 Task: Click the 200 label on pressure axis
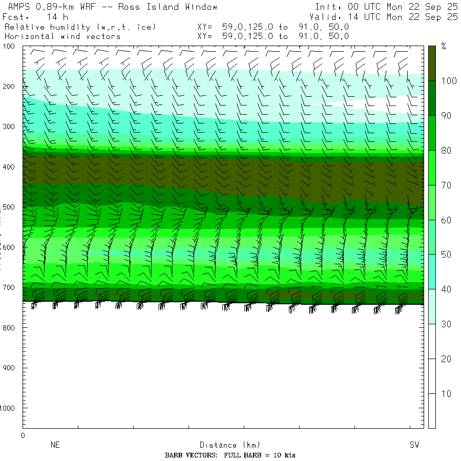click(9, 87)
